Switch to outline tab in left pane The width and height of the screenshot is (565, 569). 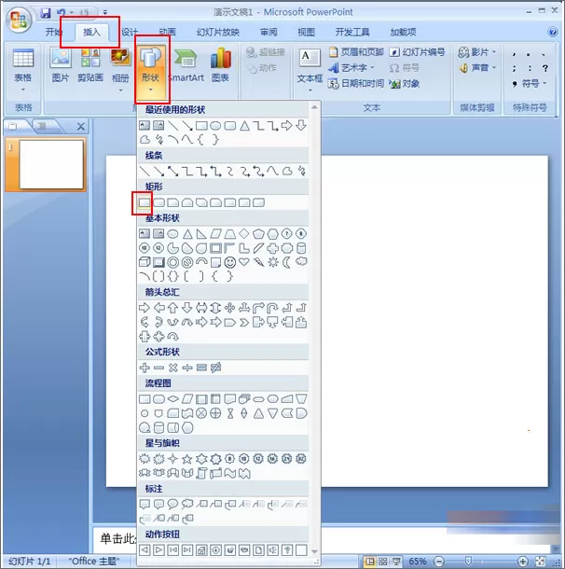[x=43, y=126]
